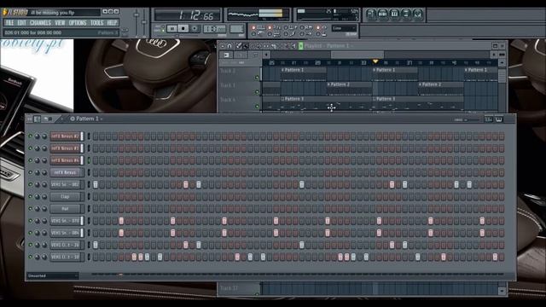Toggle the Snap magnet in Playlist toolbar
Image resolution: width=546 pixels, height=307 pixels.
pyautogui.click(x=229, y=45)
